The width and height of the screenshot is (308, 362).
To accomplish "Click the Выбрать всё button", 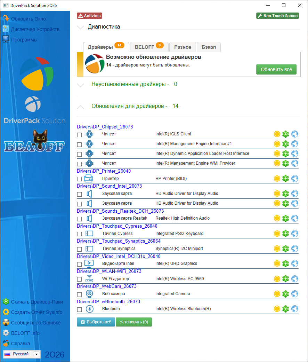I will pyautogui.click(x=96, y=322).
